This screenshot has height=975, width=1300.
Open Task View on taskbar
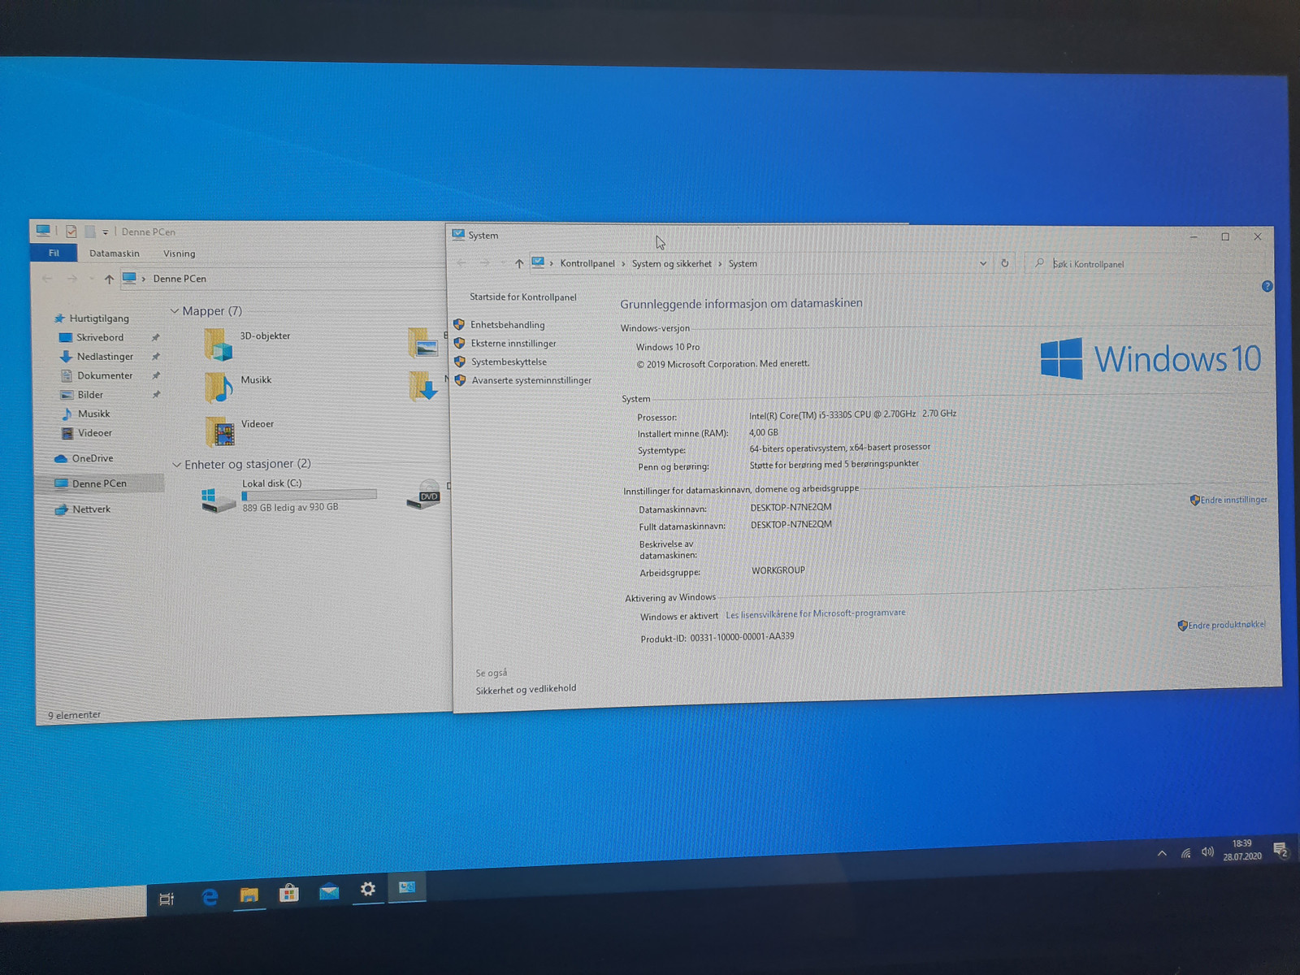coord(167,899)
